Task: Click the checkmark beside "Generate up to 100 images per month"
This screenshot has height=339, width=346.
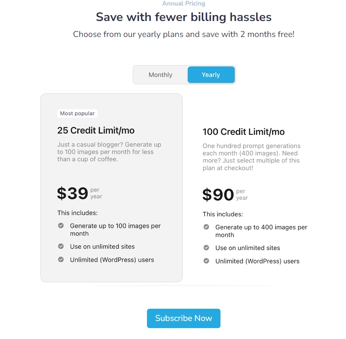Action: pyautogui.click(x=61, y=226)
